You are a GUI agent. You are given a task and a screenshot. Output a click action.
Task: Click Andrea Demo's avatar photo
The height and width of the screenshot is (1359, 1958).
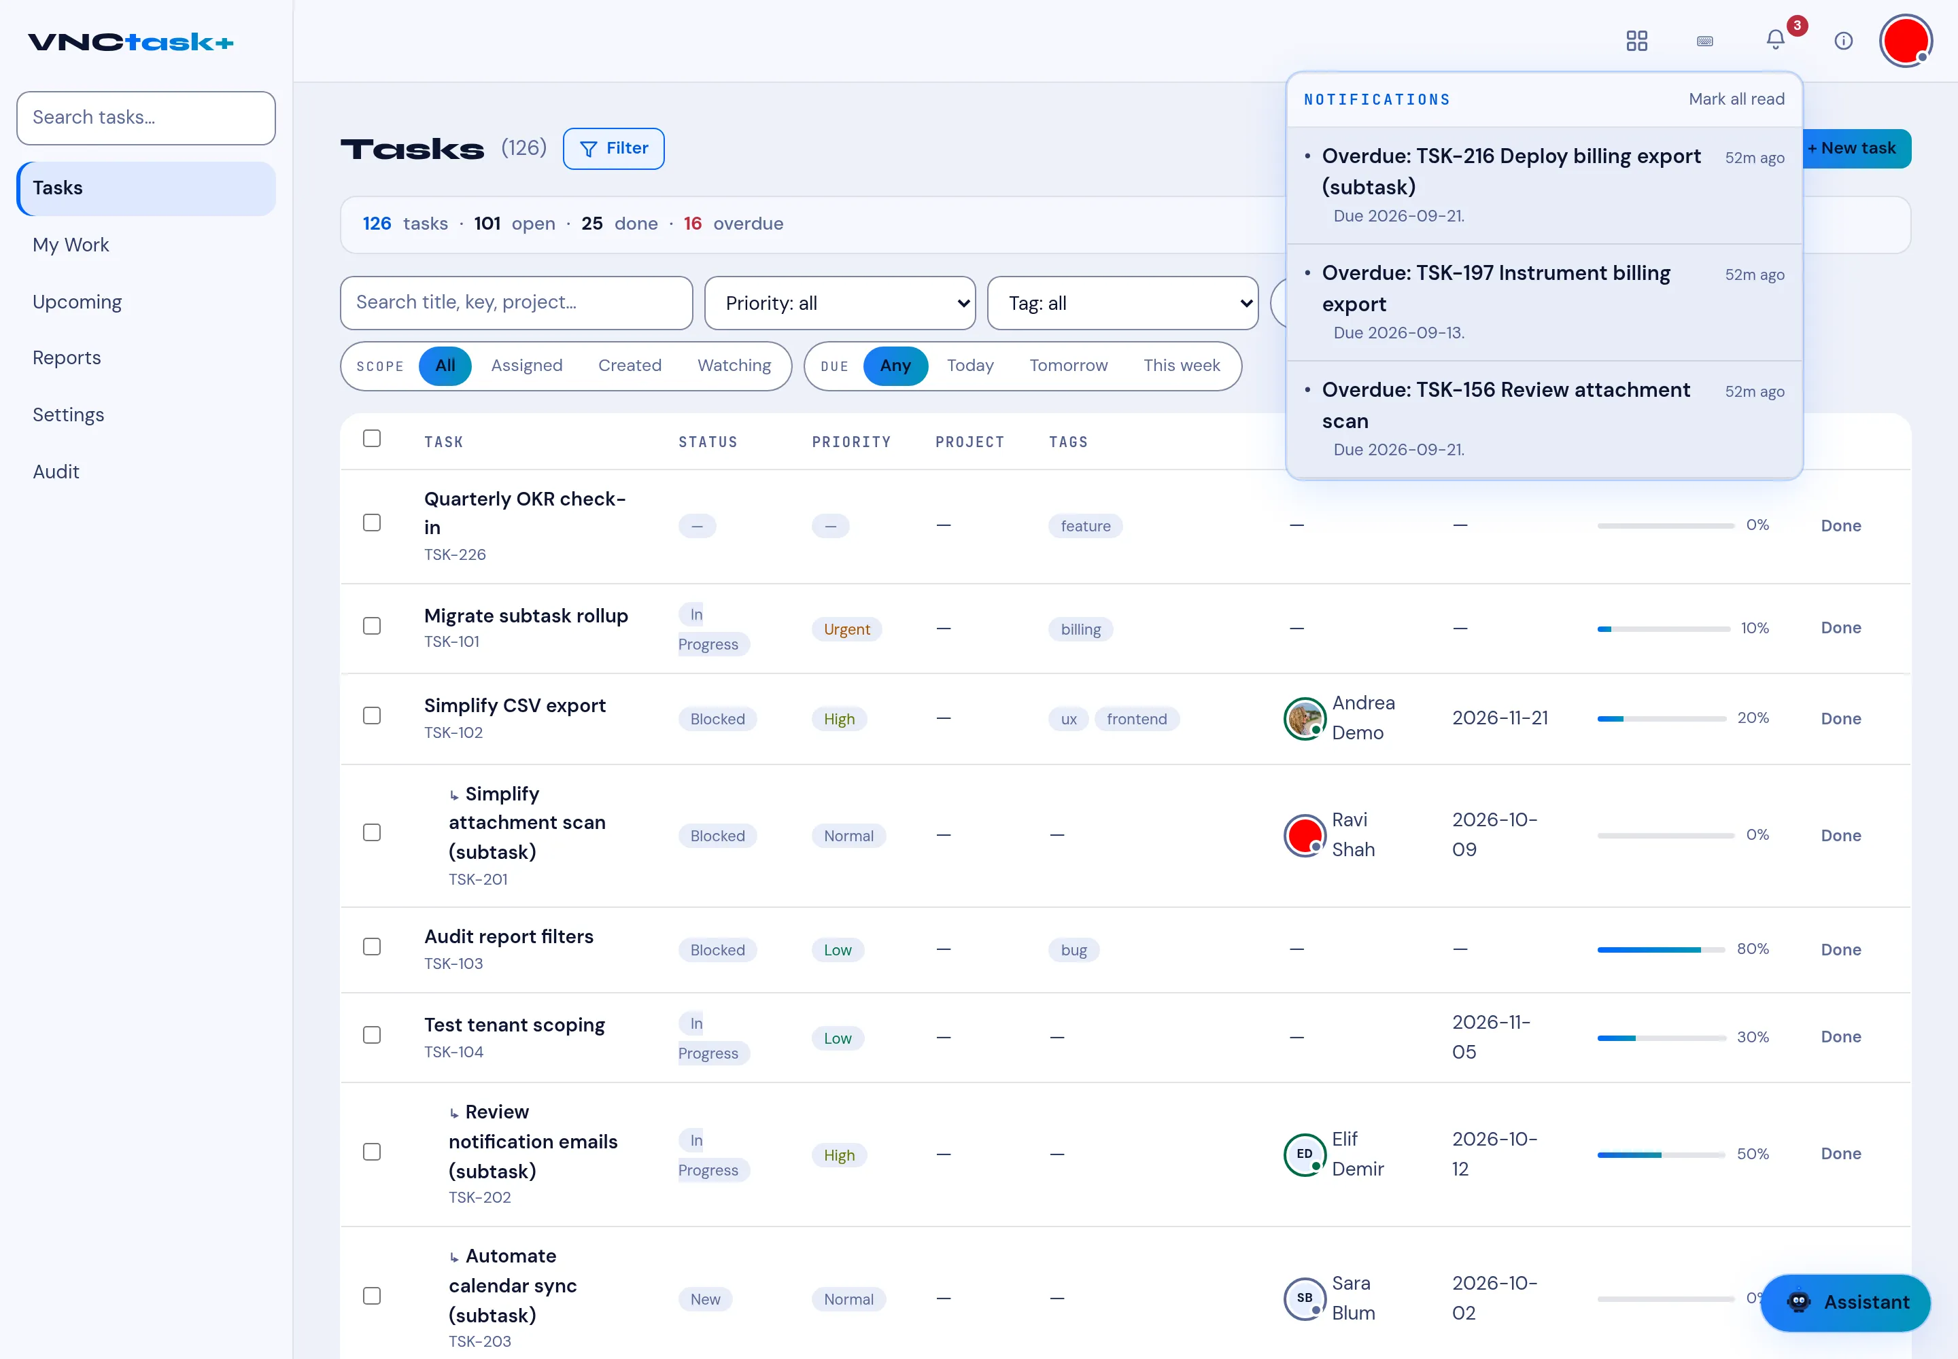pyautogui.click(x=1305, y=718)
